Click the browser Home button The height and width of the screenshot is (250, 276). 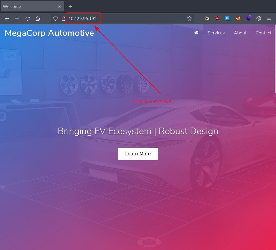coord(38,18)
